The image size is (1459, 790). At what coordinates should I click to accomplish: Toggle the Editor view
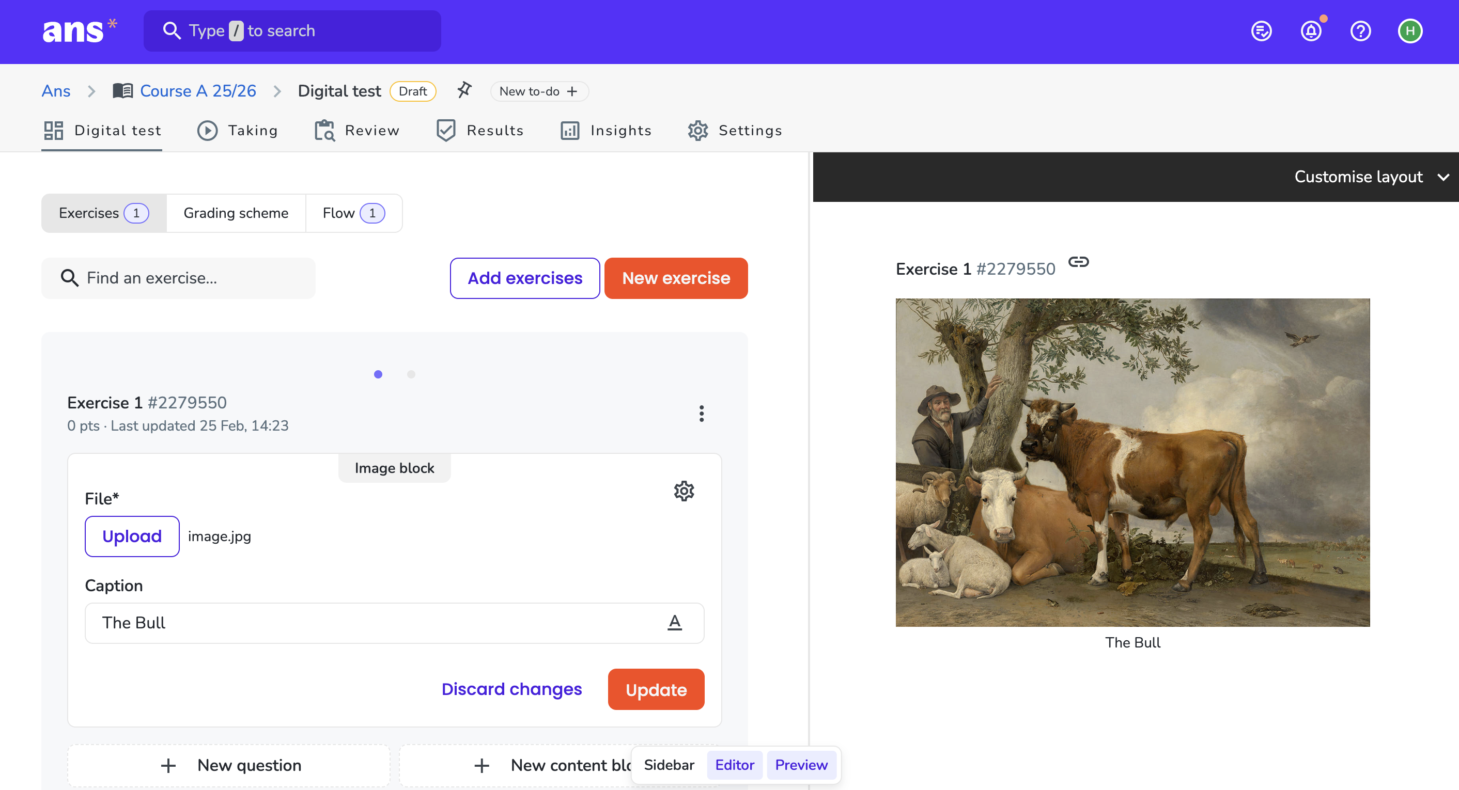coord(735,765)
